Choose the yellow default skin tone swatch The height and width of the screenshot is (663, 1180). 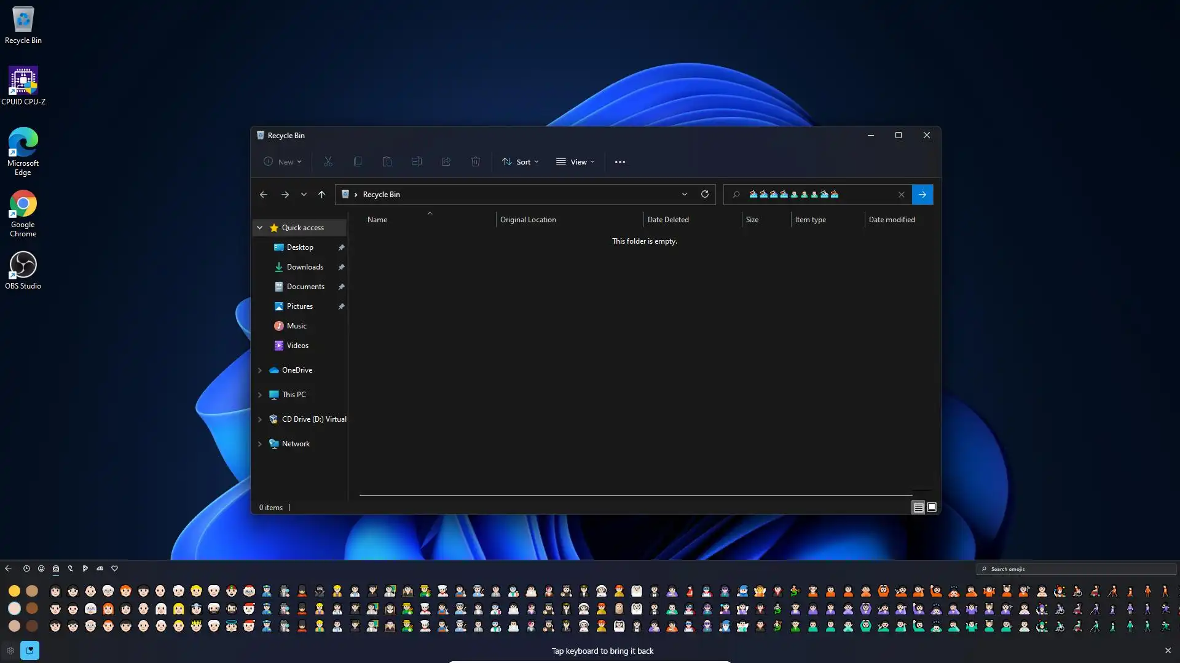[14, 591]
